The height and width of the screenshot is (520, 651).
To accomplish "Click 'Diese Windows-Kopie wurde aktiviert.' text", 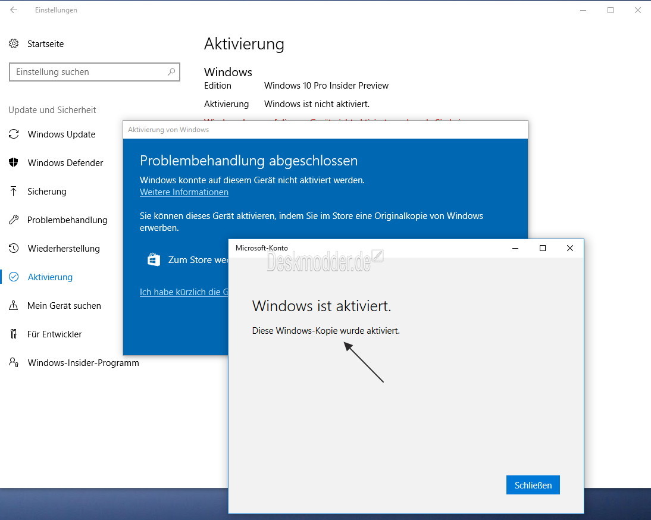I will [326, 331].
